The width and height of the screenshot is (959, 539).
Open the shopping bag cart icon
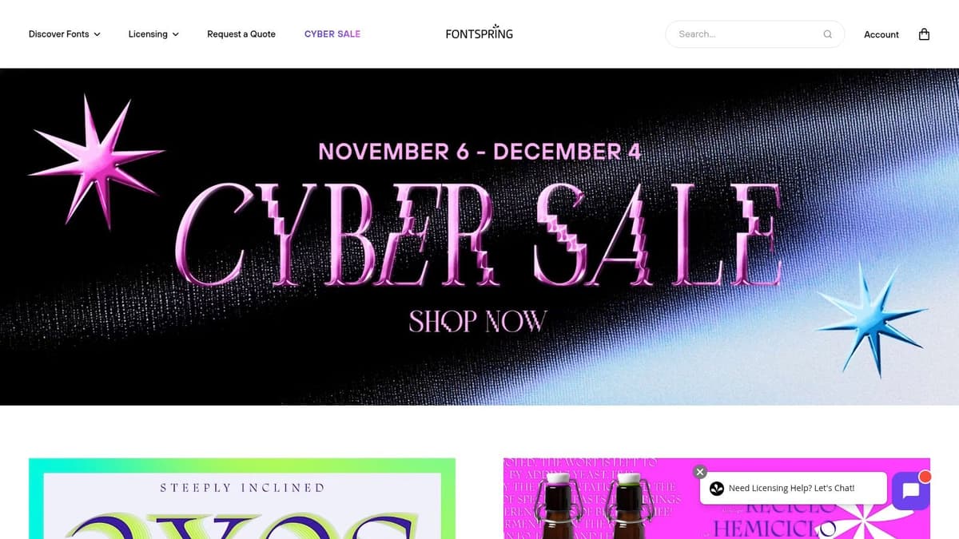pyautogui.click(x=924, y=34)
